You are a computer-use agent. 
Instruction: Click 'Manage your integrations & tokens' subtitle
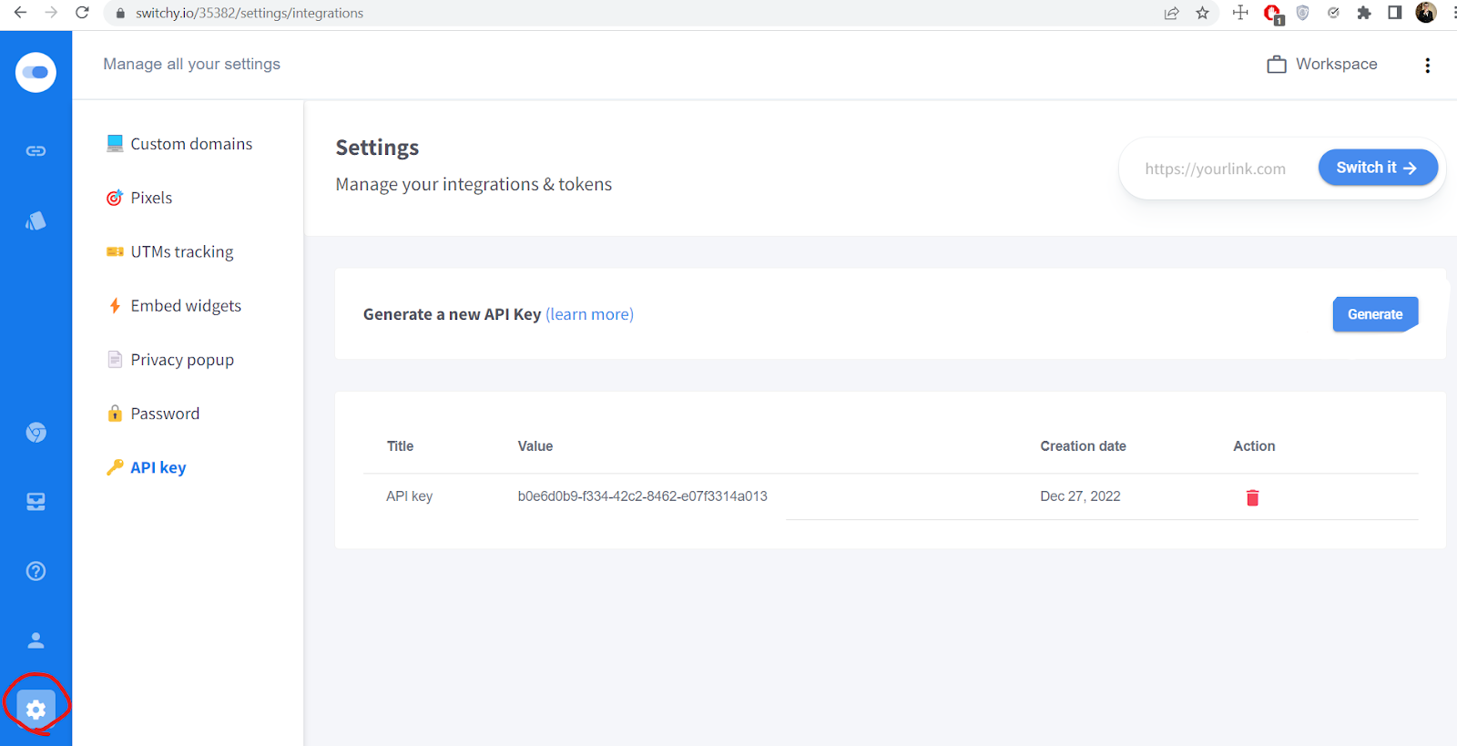tap(474, 185)
